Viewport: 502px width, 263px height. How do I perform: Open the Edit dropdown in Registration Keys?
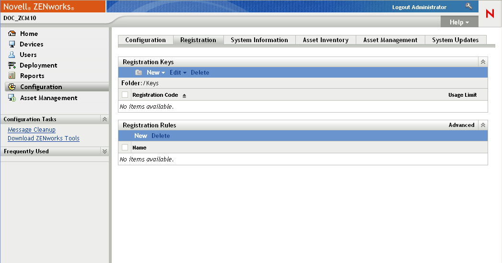click(x=178, y=73)
